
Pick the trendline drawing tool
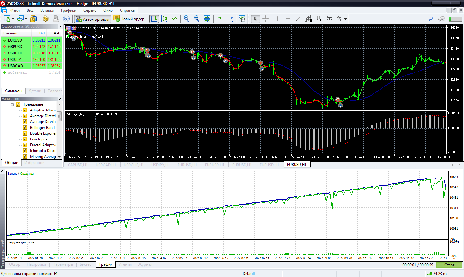(298, 19)
